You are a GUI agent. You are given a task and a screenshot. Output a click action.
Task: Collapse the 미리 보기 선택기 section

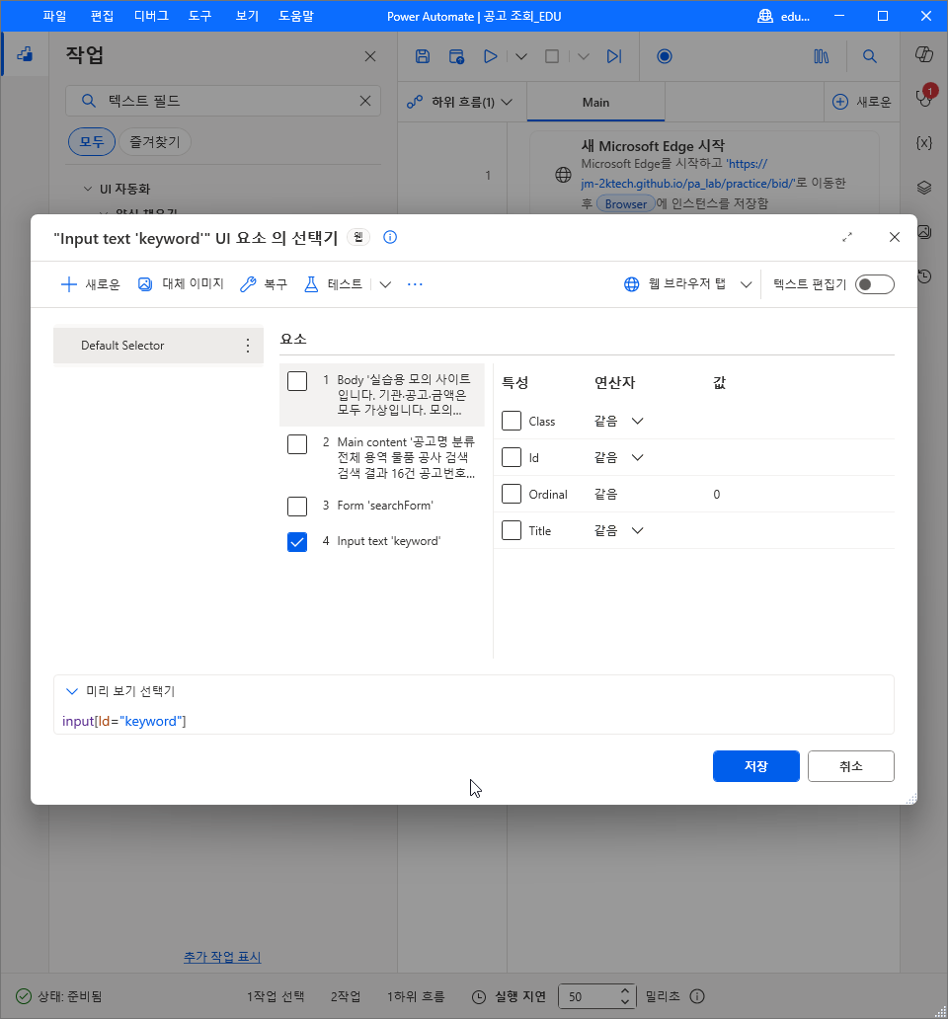72,691
